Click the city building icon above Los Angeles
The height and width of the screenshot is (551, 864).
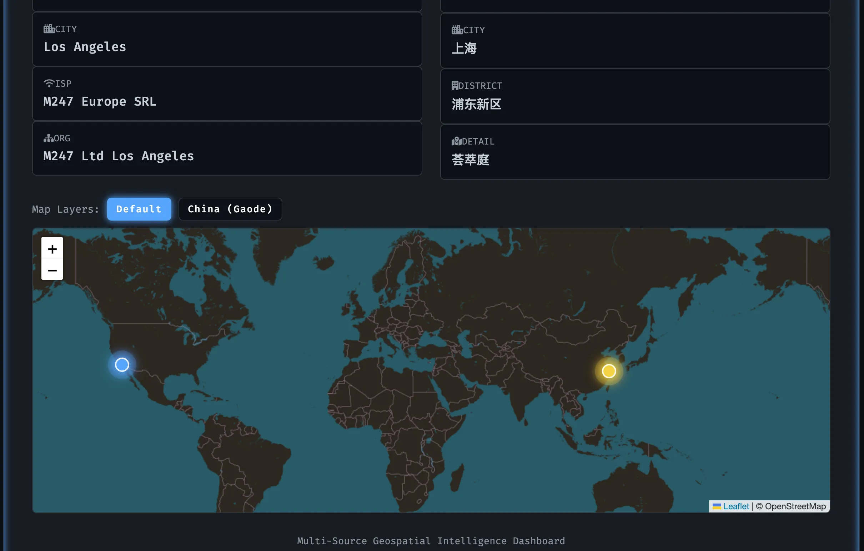(49, 29)
